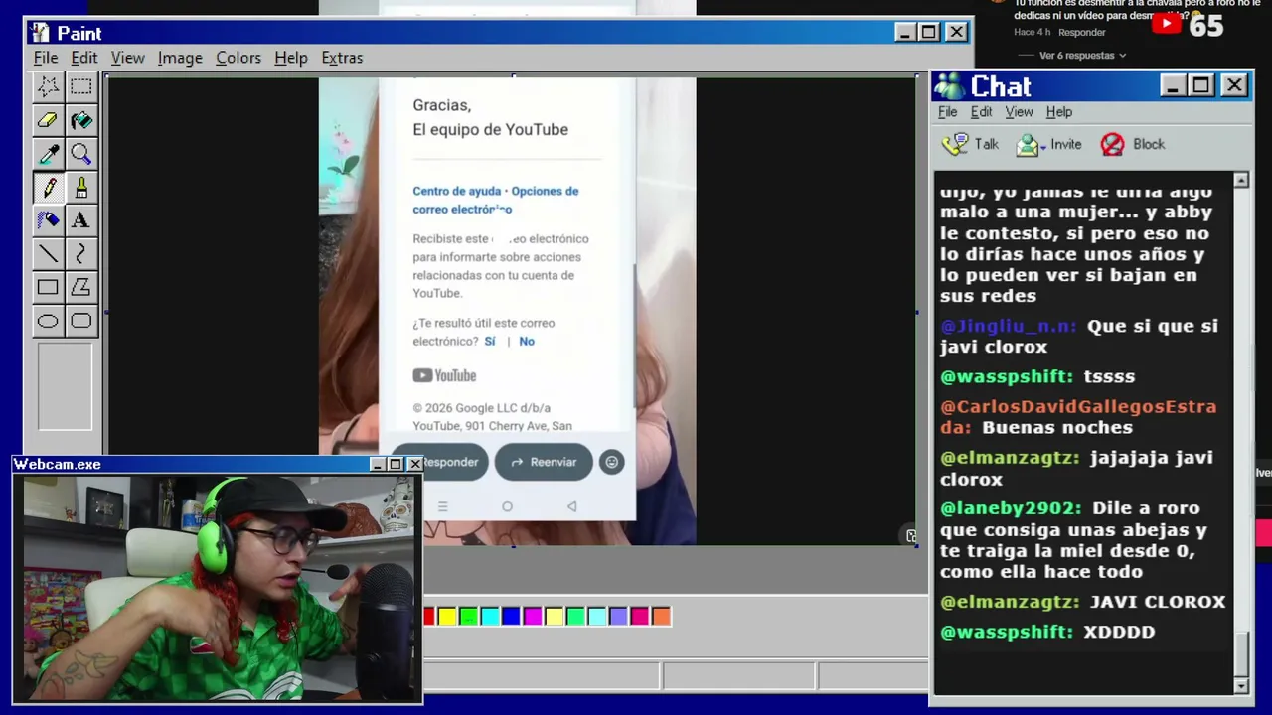Select the Polygon shape tool
Image resolution: width=1272 pixels, height=715 pixels.
[81, 287]
